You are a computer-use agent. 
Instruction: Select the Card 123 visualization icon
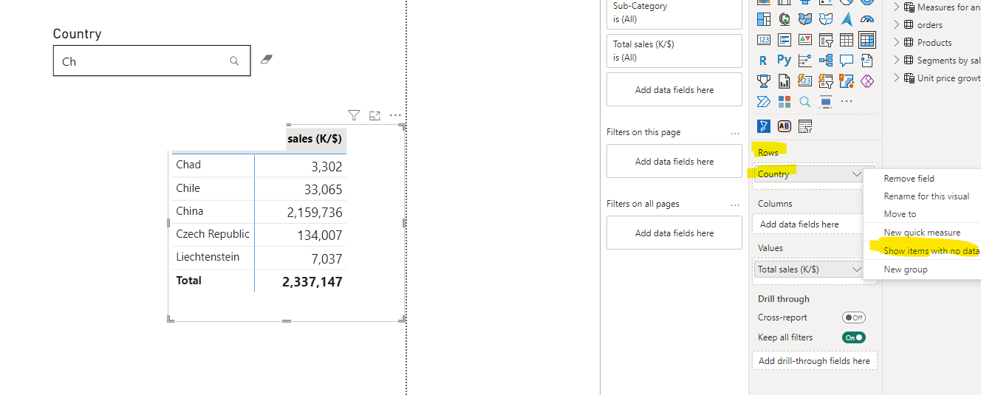pos(764,40)
